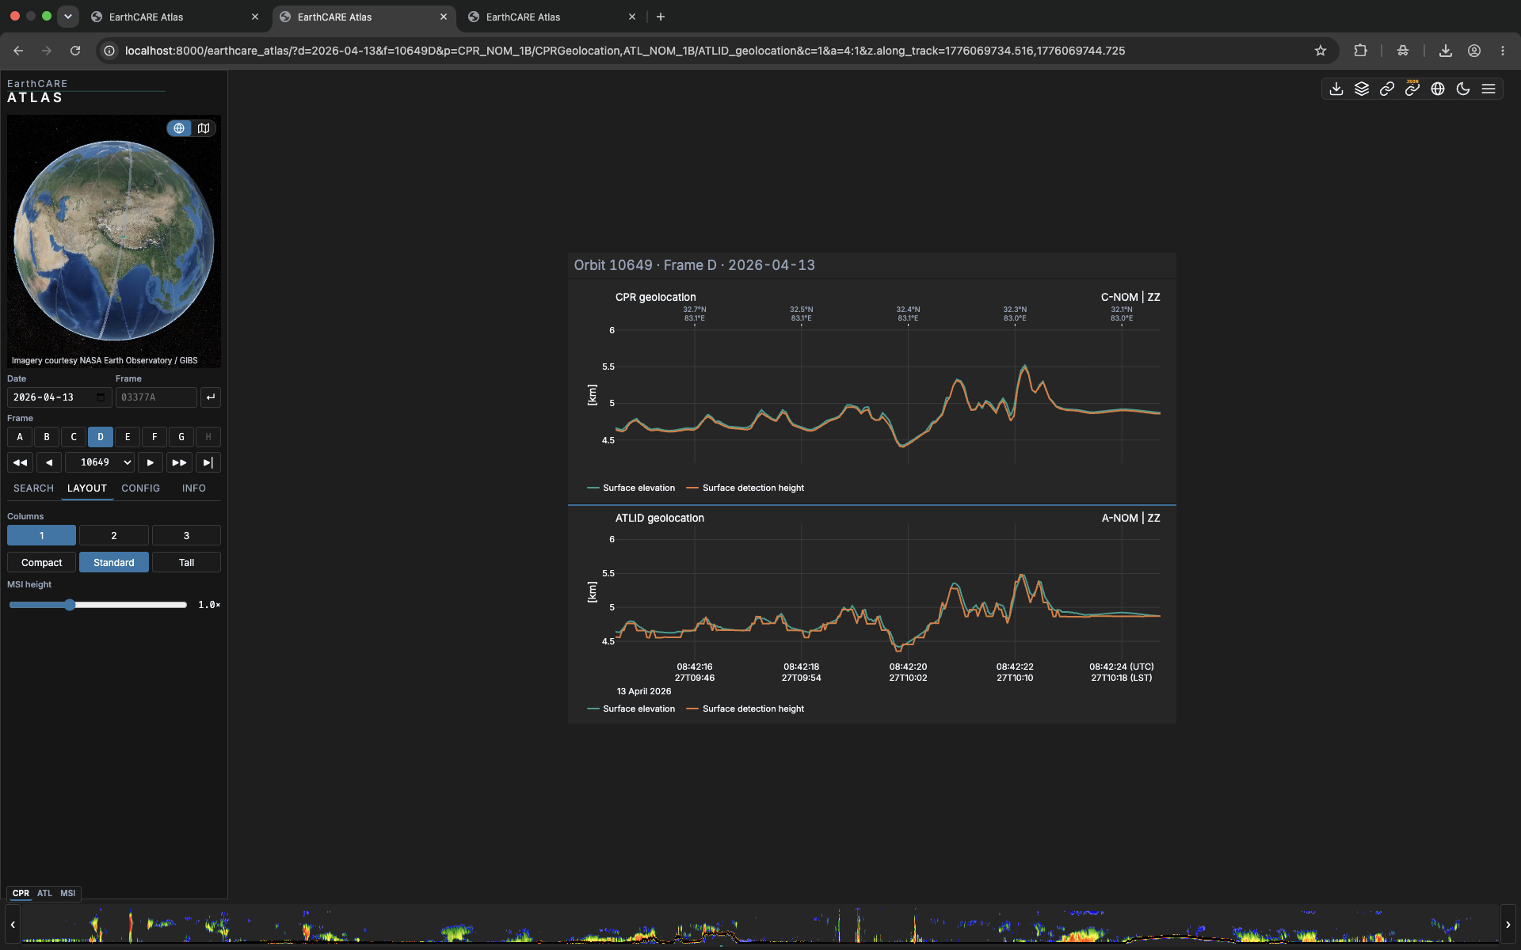
Task: Click the CPR geolocation plot title
Action: click(655, 297)
